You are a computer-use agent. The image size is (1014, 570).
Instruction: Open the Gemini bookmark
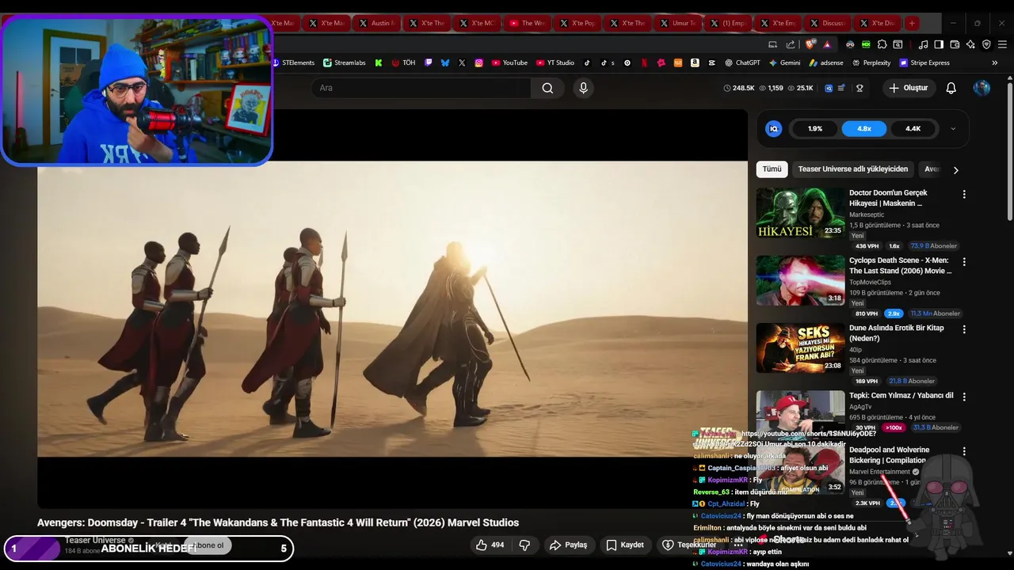pos(784,63)
